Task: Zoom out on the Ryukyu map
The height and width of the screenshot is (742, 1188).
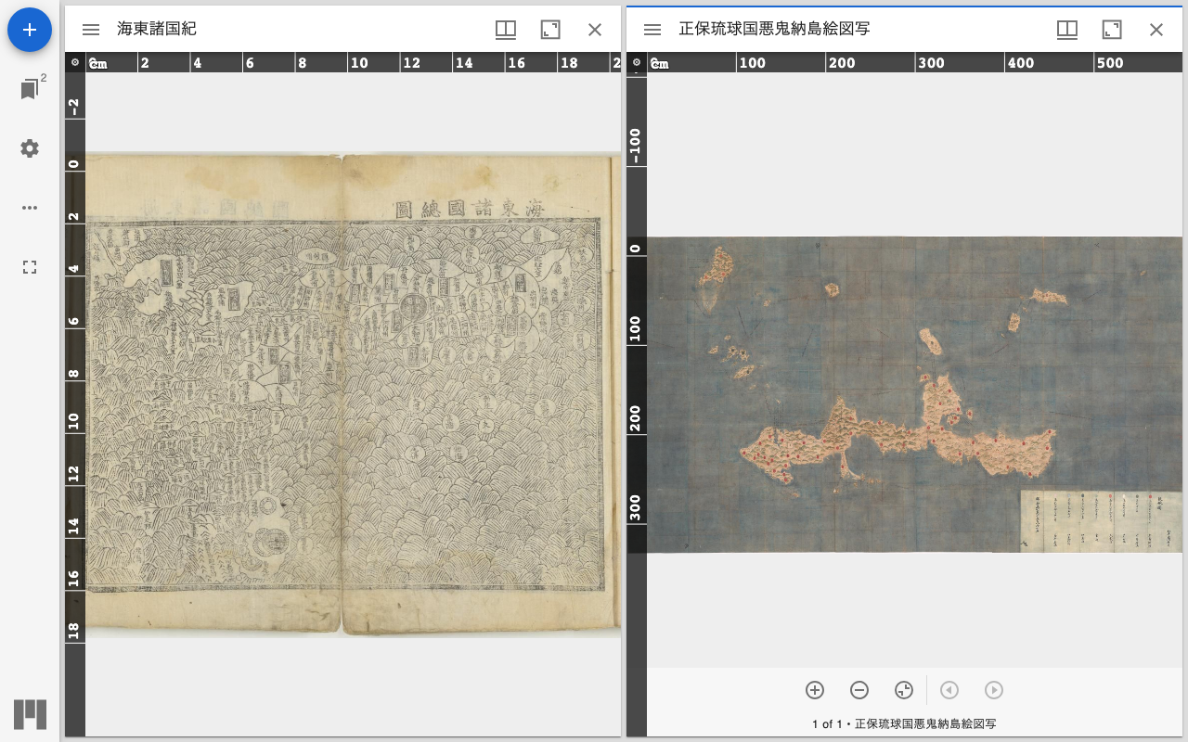Action: click(859, 690)
